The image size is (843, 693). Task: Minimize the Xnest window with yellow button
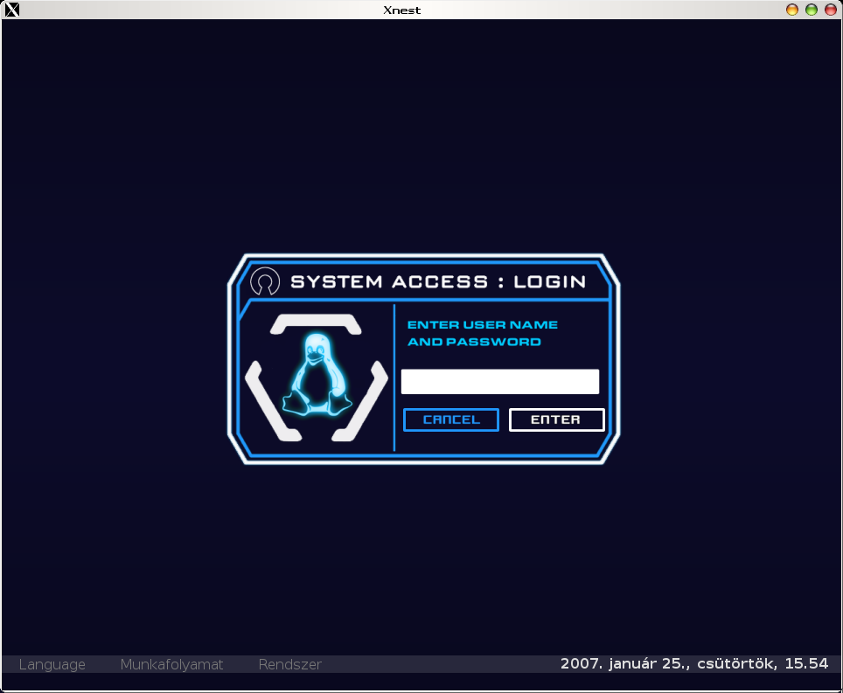(x=792, y=10)
